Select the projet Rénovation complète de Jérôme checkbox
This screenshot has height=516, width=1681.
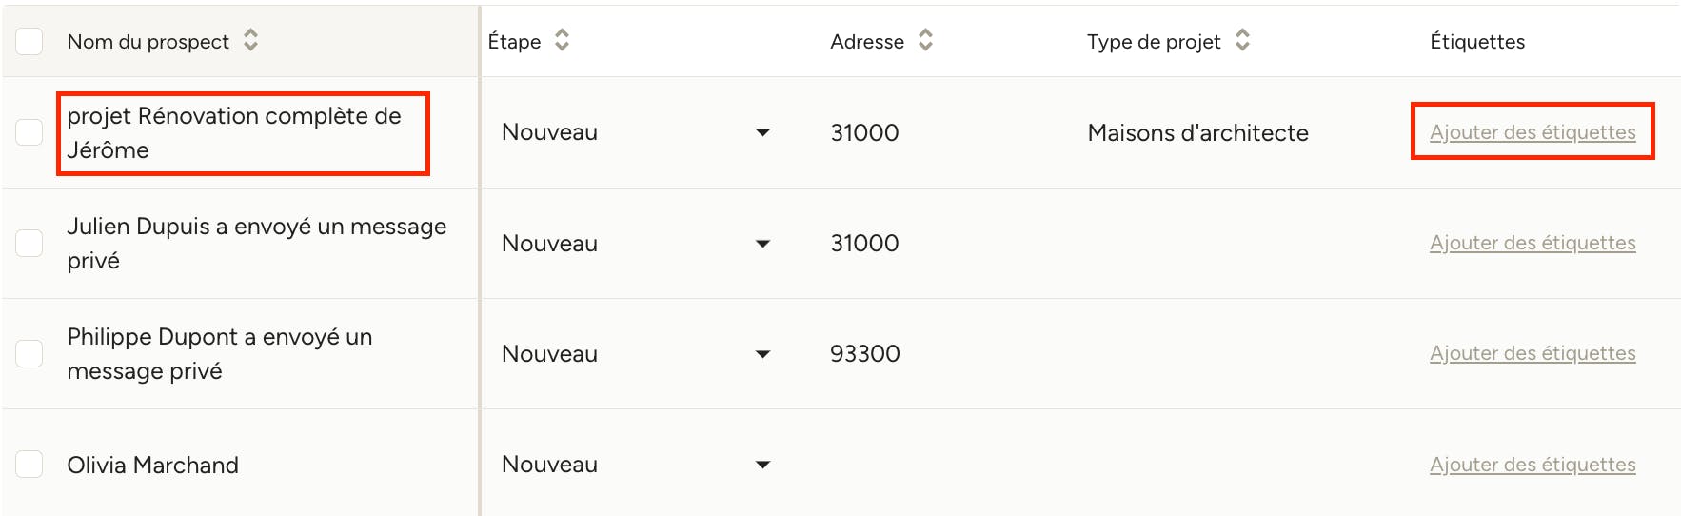pos(30,132)
